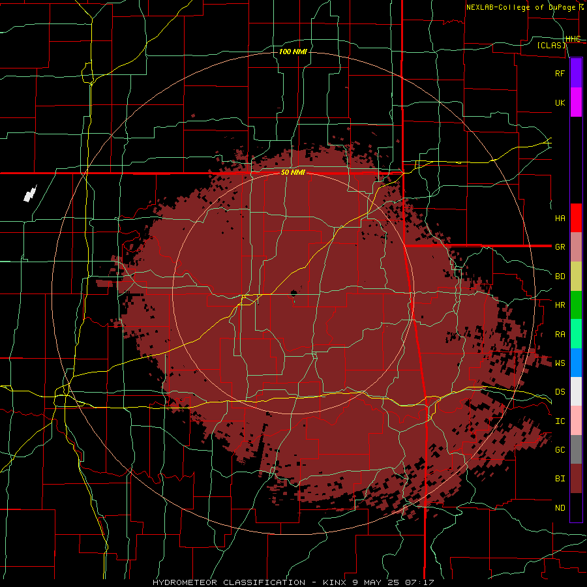Click the HR legend label
The image size is (587, 587).
560,305
